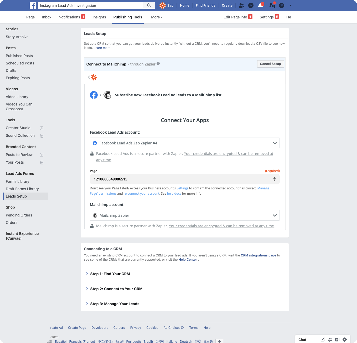The height and width of the screenshot is (343, 357).
Task: Open Posts to Review external link icon
Action: click(42, 155)
